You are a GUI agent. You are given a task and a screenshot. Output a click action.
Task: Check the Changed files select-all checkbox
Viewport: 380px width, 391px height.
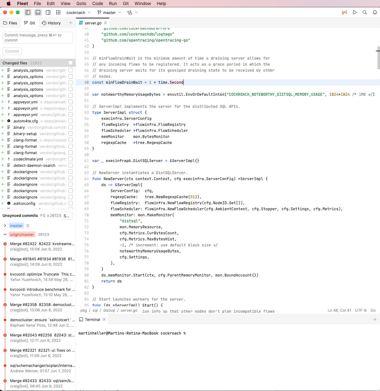[71, 63]
